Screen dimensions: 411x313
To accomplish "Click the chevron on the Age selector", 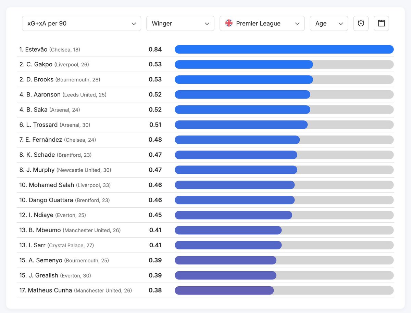I will click(341, 24).
